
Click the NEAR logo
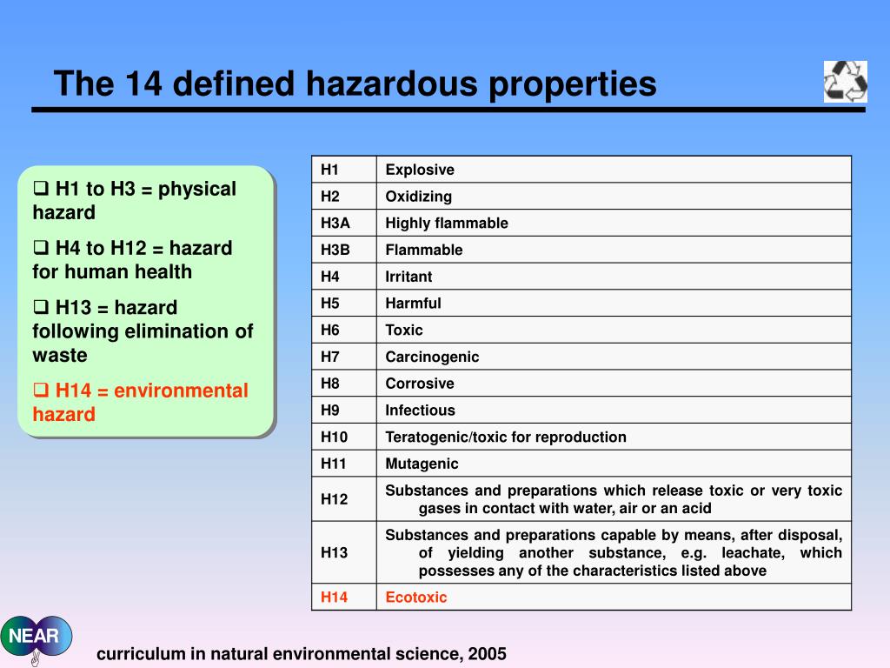37,640
